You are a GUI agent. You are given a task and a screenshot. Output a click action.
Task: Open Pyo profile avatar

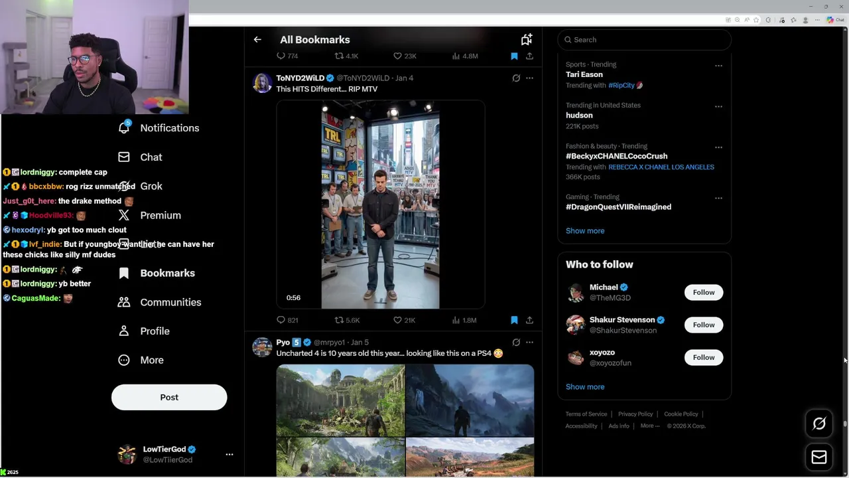point(263,347)
